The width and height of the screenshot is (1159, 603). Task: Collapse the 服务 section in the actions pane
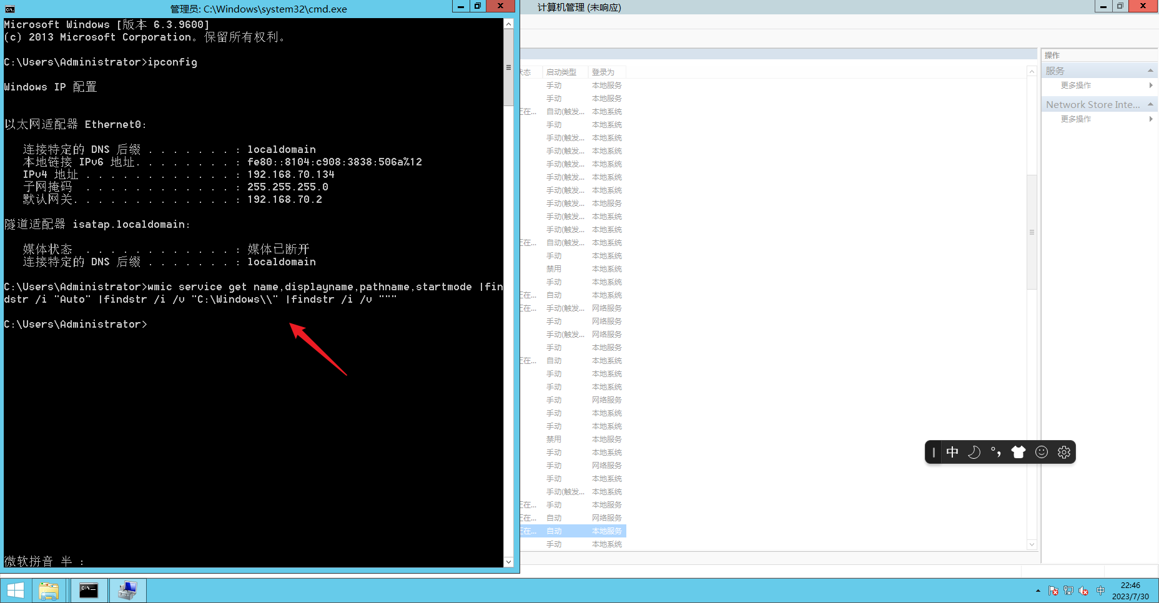1150,71
